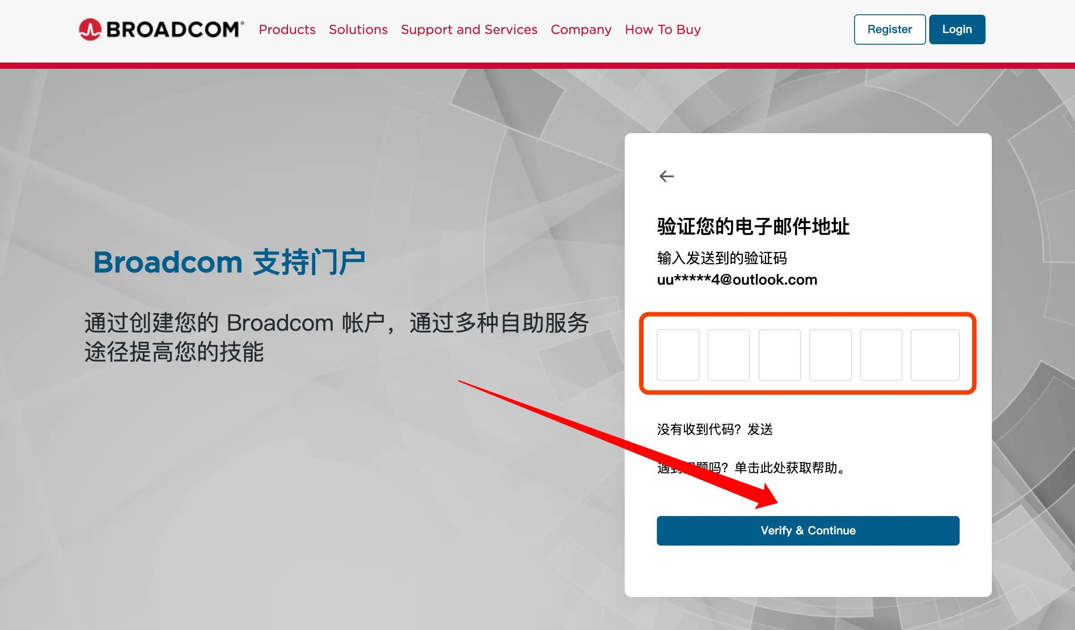The width and height of the screenshot is (1075, 630).
Task: Focus the fifth verification code box
Action: point(881,355)
